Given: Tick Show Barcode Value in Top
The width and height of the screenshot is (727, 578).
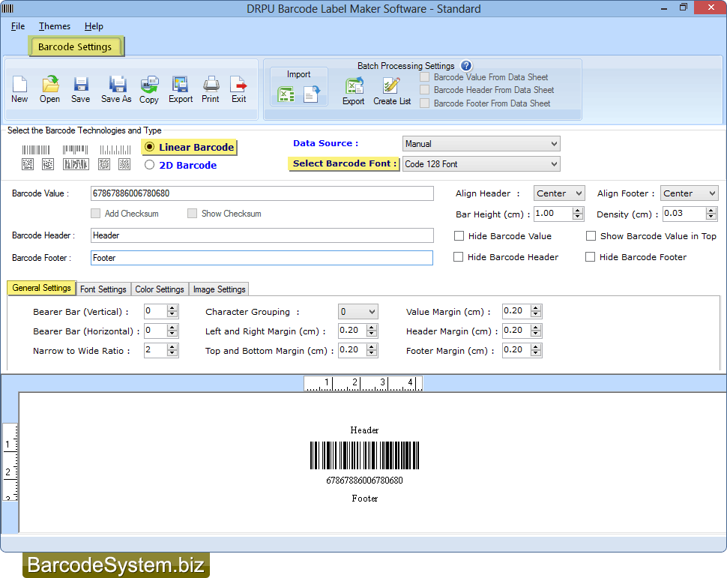Looking at the screenshot, I should pyautogui.click(x=591, y=236).
